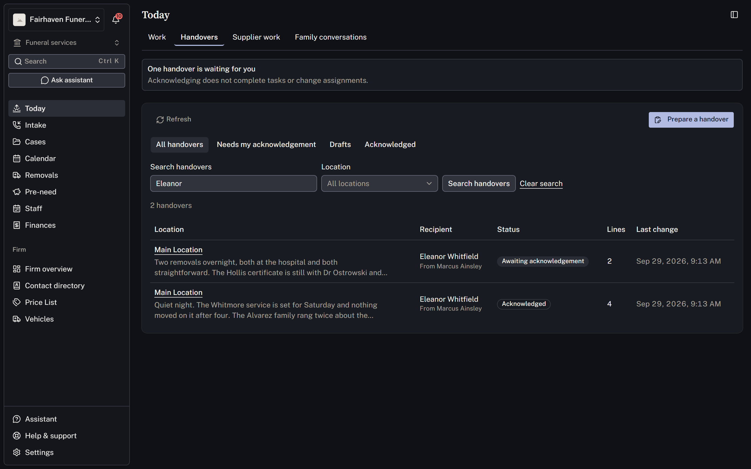Open the All locations dropdown
The image size is (751, 469).
[x=379, y=183]
